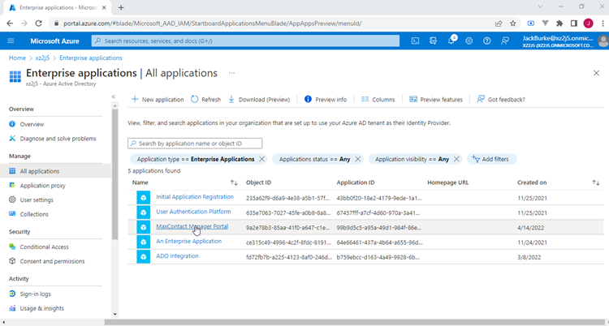Open the help question mark icon
This screenshot has width=609, height=326.
tap(487, 41)
